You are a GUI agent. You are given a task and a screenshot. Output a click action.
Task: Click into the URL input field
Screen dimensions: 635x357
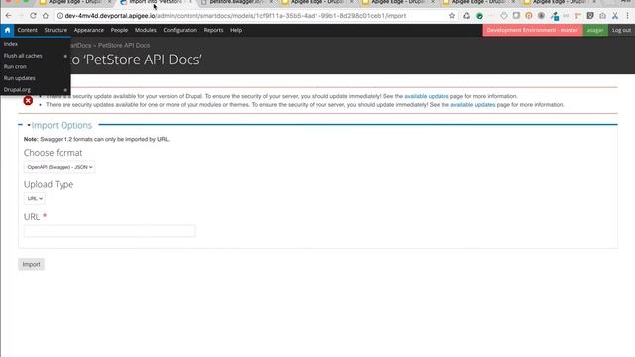(x=110, y=231)
